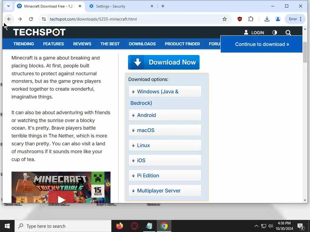Toggle TechSpot dark mode contrast icon
Screen dimensions: 310x232
pos(275,33)
